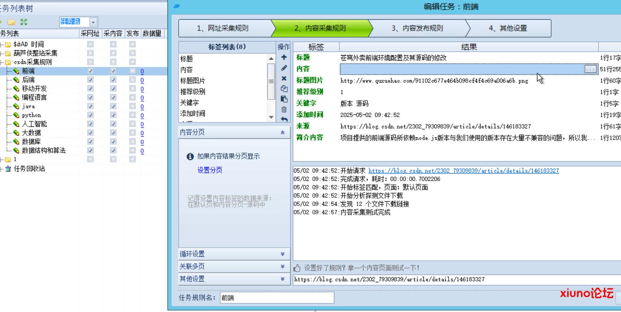The image size is (621, 312).
Task: Toggle 采网址 checkbox for task 前端
Action: click(90, 71)
